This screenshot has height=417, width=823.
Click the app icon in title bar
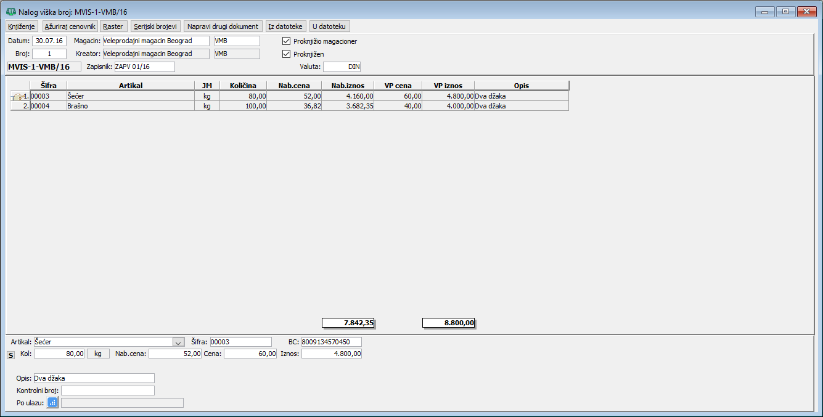pos(11,12)
